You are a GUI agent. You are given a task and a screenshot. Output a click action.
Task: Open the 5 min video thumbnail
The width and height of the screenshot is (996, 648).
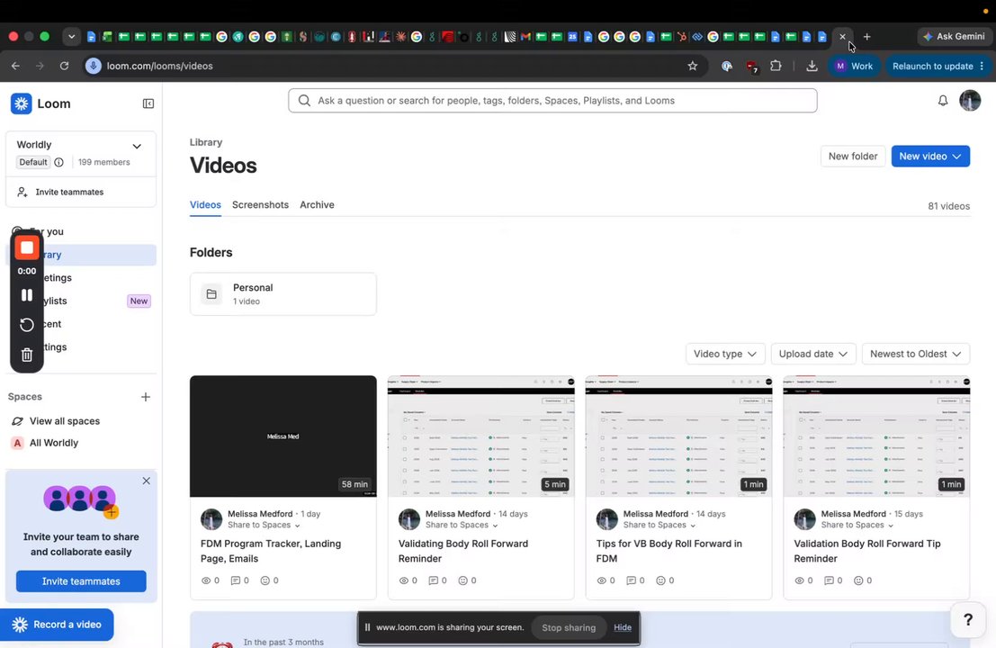coord(480,436)
